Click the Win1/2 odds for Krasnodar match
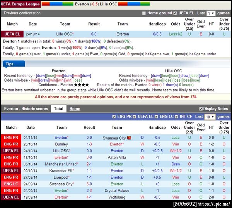Image resolution: width=232 pixels, height=208 pixels. tap(176, 171)
